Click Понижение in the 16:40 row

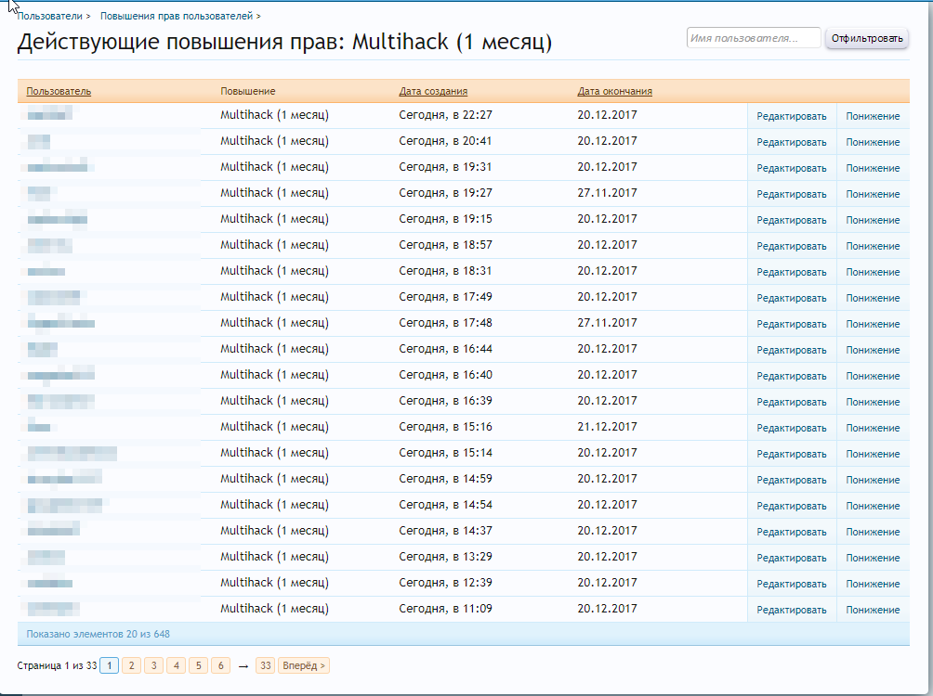point(873,376)
